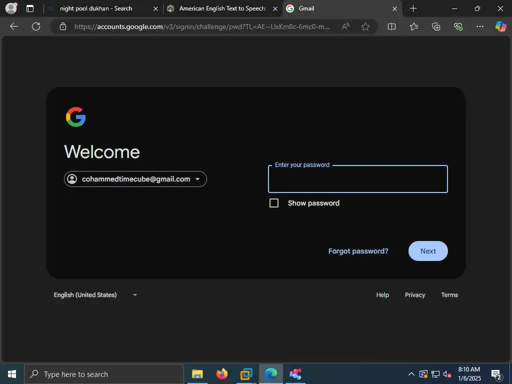Open File Explorer from taskbar
Screen dimensions: 512x384
[197, 374]
